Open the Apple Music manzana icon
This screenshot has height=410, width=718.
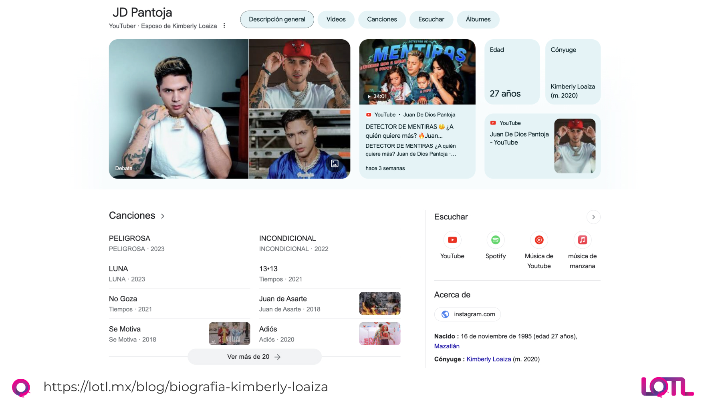coord(582,240)
